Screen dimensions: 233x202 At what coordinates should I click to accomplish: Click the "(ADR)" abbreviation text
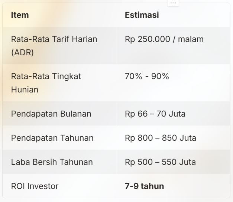[x=22, y=52]
